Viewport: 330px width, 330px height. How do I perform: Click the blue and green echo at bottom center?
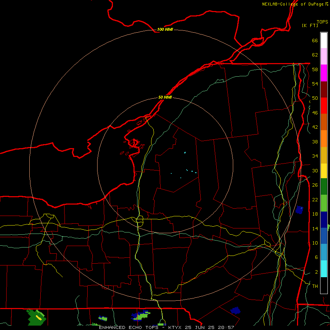[140, 315]
